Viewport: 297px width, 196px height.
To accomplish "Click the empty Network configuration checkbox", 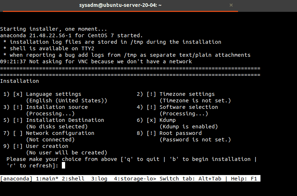I will click(x=18, y=133).
